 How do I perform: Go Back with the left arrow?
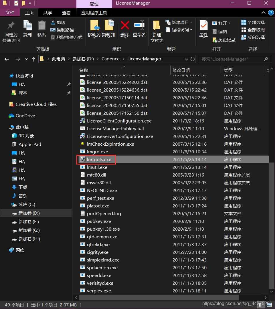[x=7, y=59]
